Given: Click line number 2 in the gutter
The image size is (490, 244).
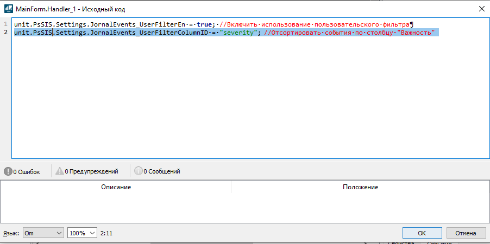Looking at the screenshot, I should tap(5, 33).
